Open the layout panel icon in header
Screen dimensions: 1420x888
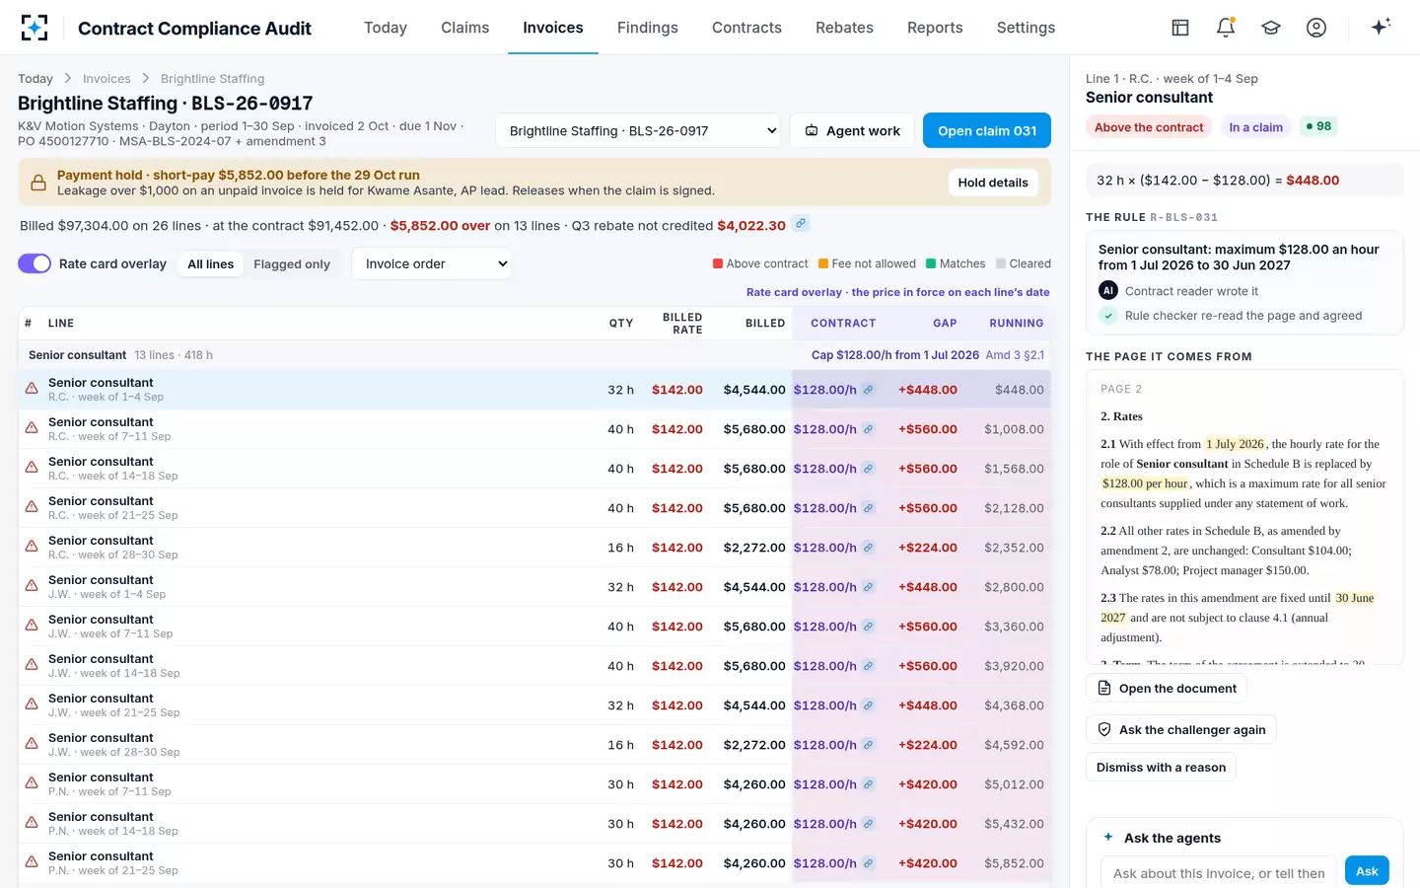tap(1180, 28)
